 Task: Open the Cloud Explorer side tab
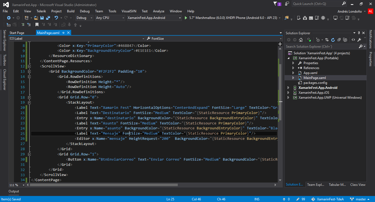(x=4, y=79)
